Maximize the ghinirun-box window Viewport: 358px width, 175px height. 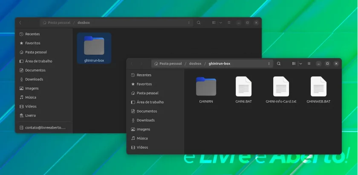point(327,64)
